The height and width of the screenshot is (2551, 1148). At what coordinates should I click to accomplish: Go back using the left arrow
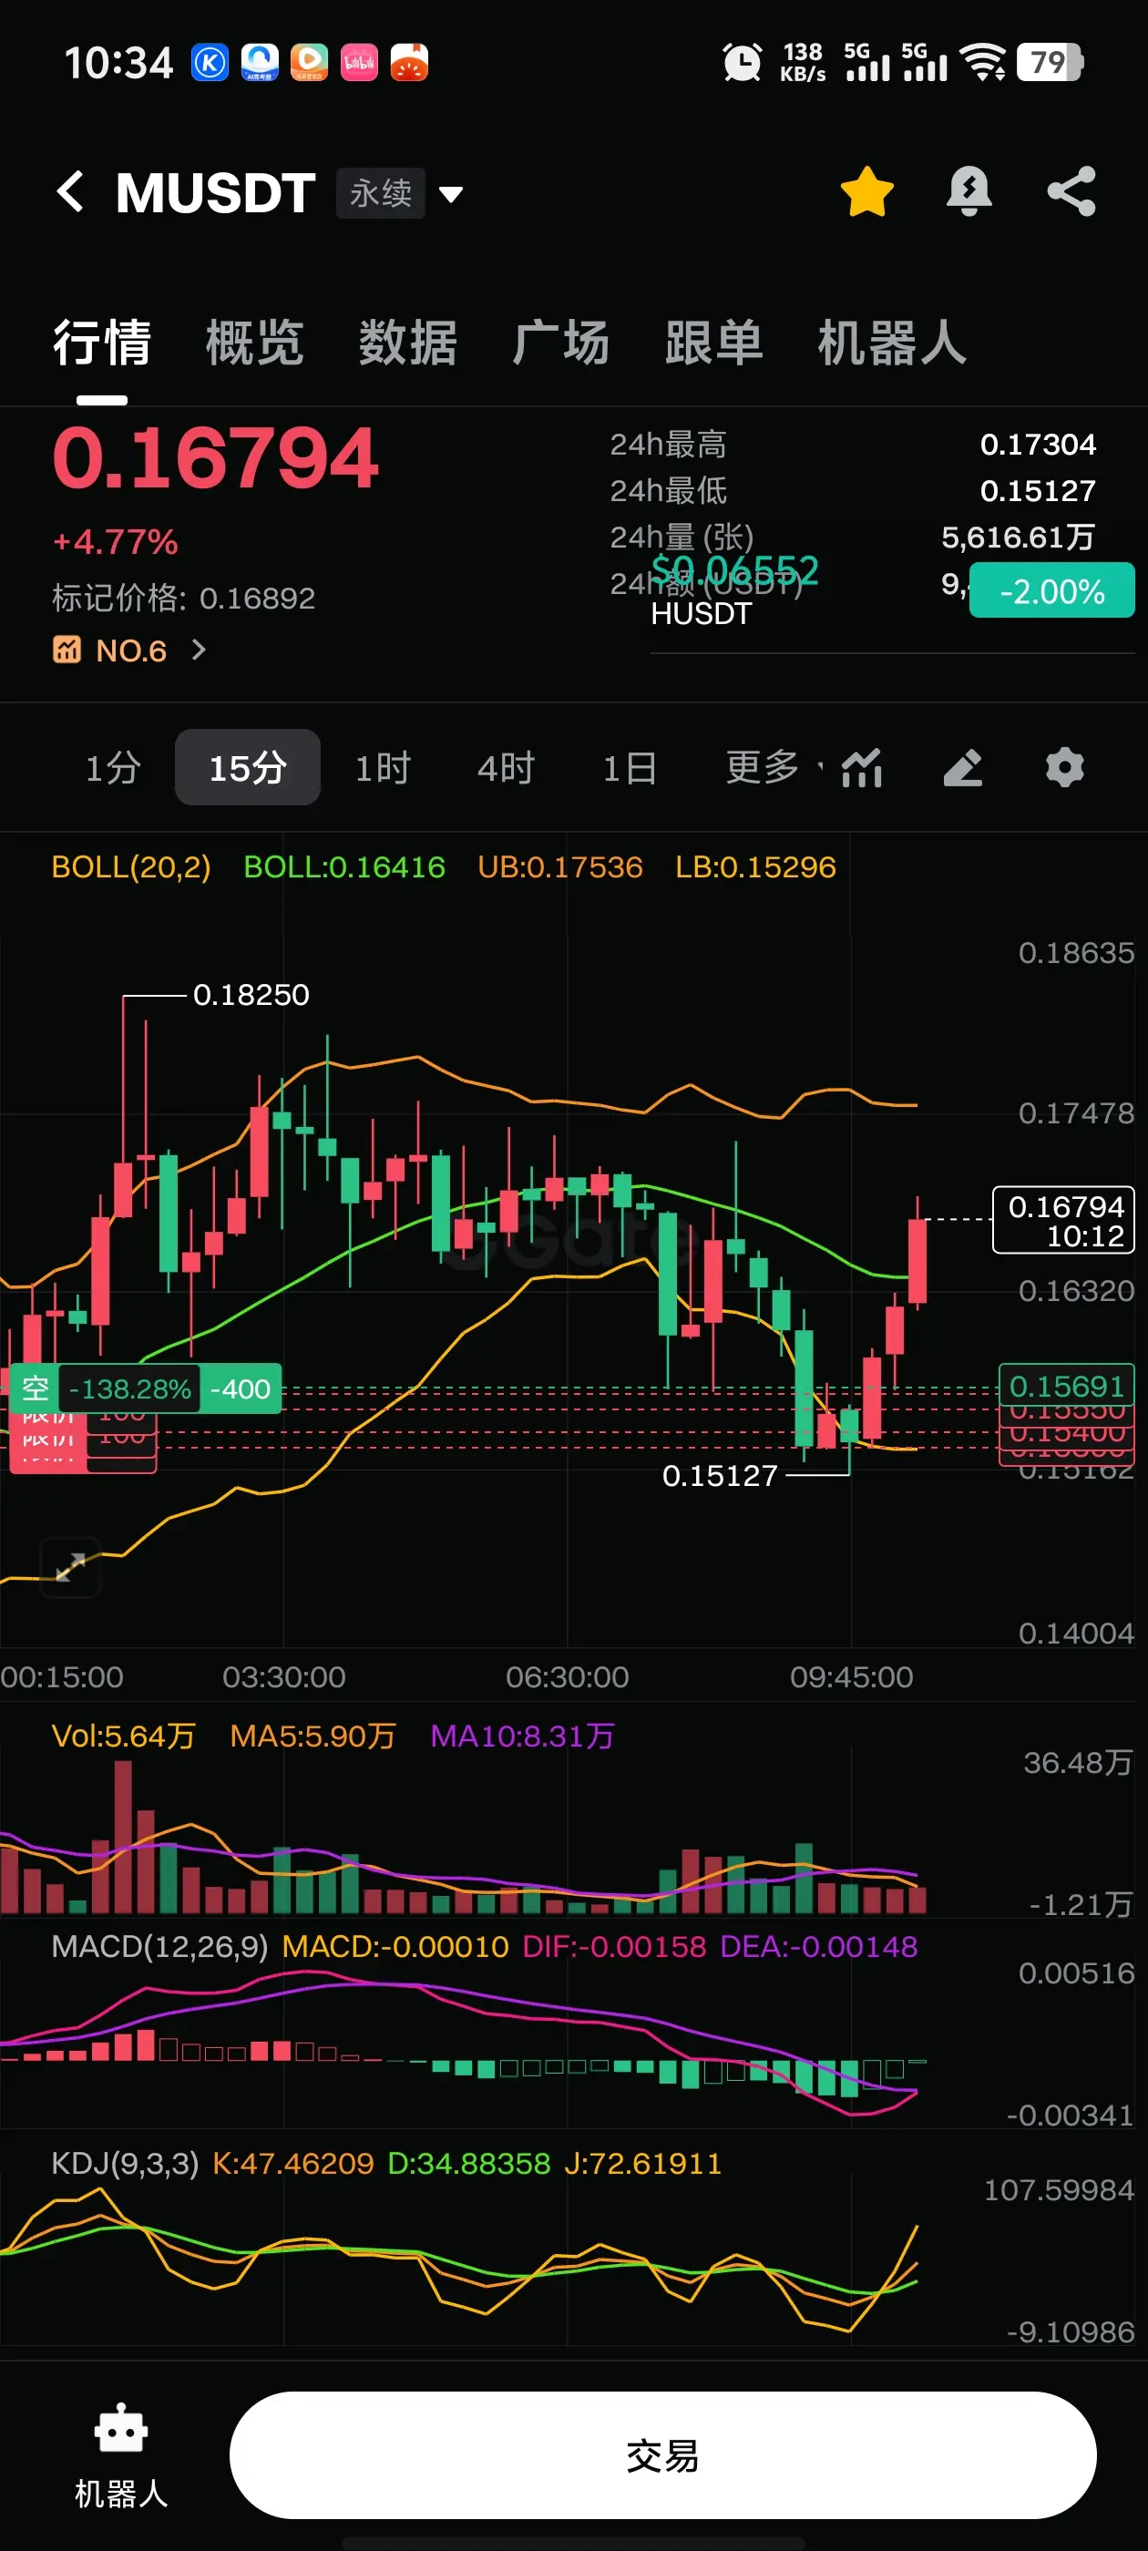[x=70, y=191]
